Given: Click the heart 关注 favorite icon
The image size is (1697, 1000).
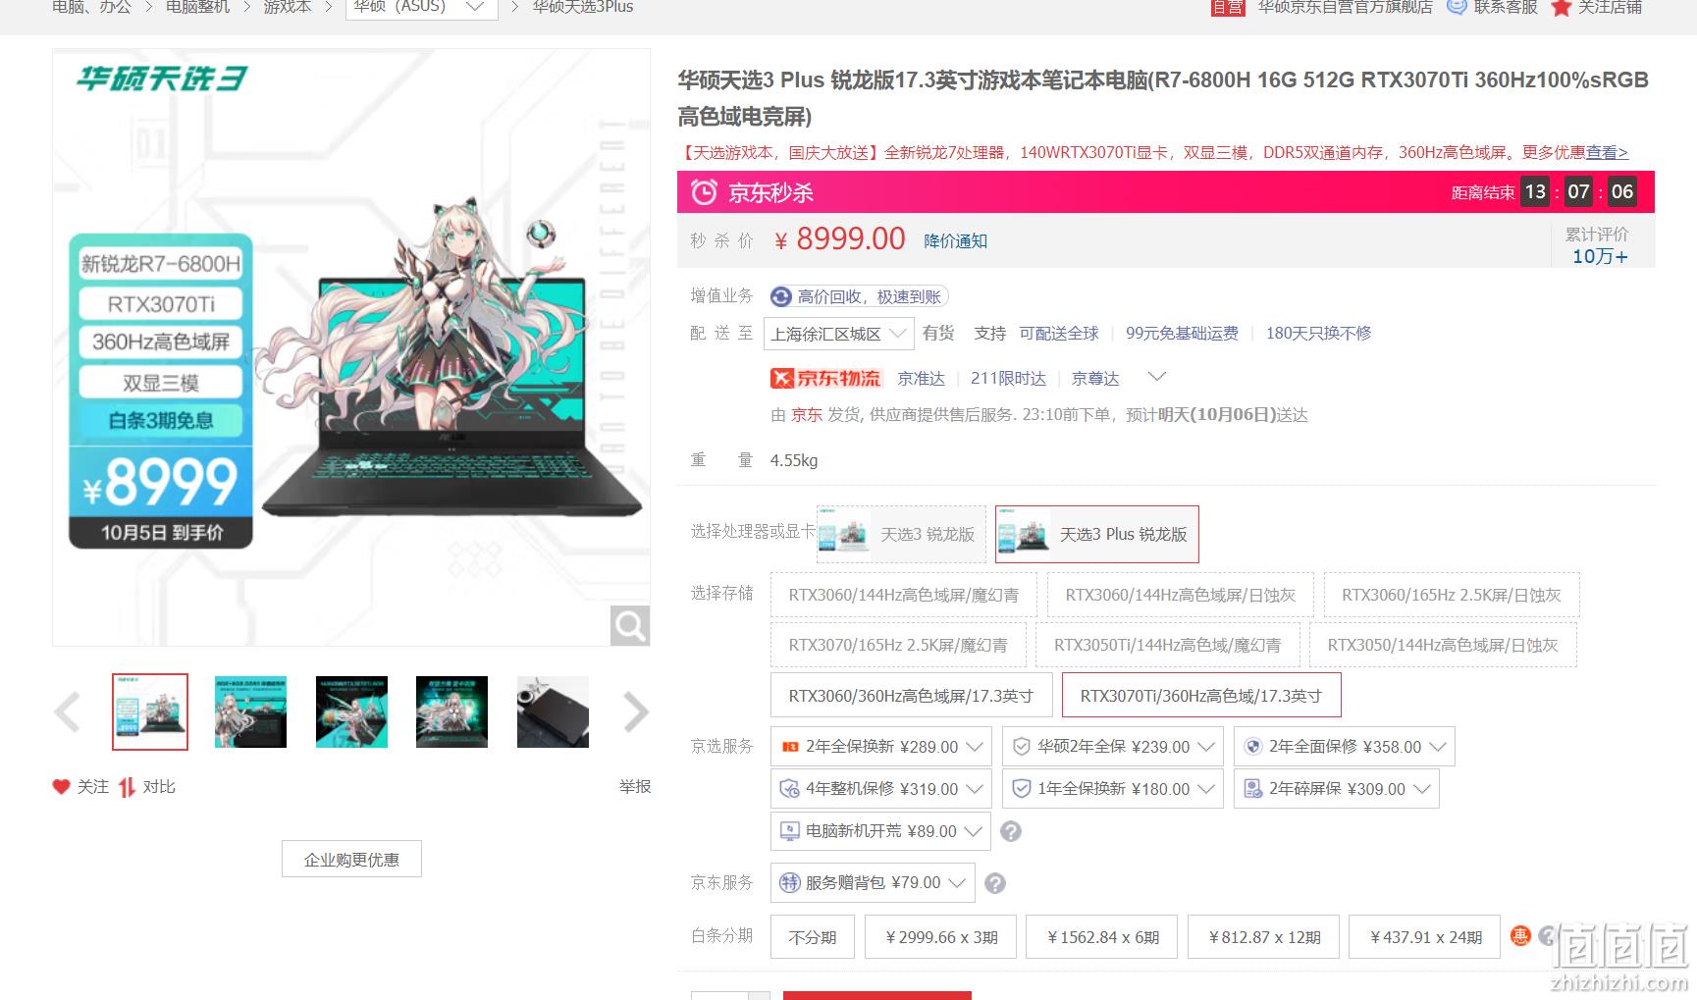Looking at the screenshot, I should (x=61, y=787).
